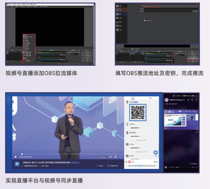Select the Video monitor icon in OBS settings
210x189 pixels.
(118, 22)
